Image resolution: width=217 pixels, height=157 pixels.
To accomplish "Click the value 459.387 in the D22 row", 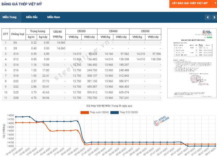I will 92,87.
